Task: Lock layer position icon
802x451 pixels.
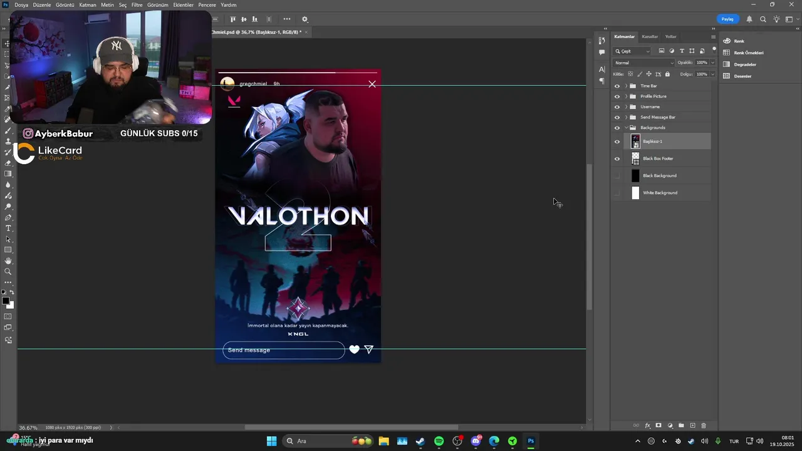Action: [x=648, y=74]
